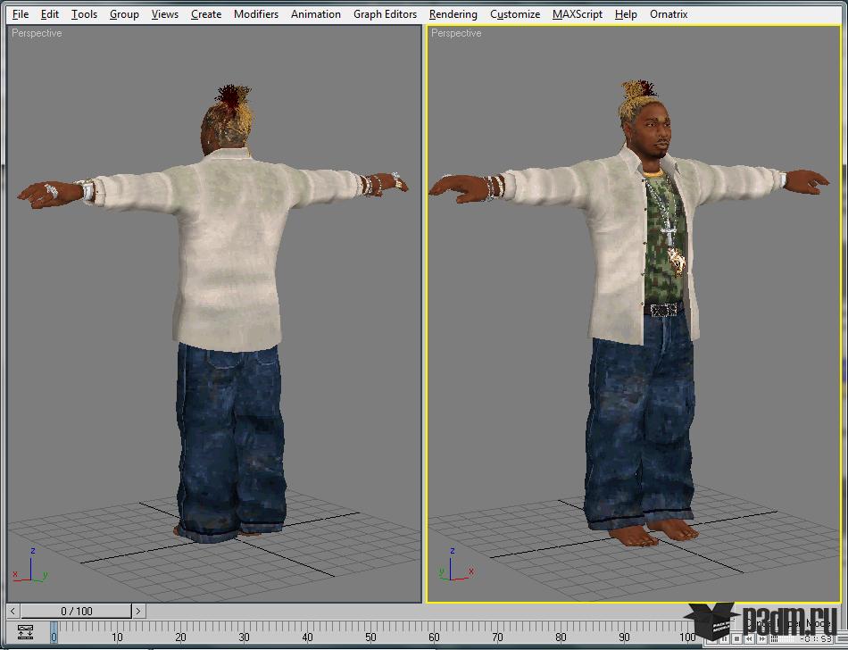848x650 pixels.
Task: Open the Create menu
Action: [x=206, y=14]
